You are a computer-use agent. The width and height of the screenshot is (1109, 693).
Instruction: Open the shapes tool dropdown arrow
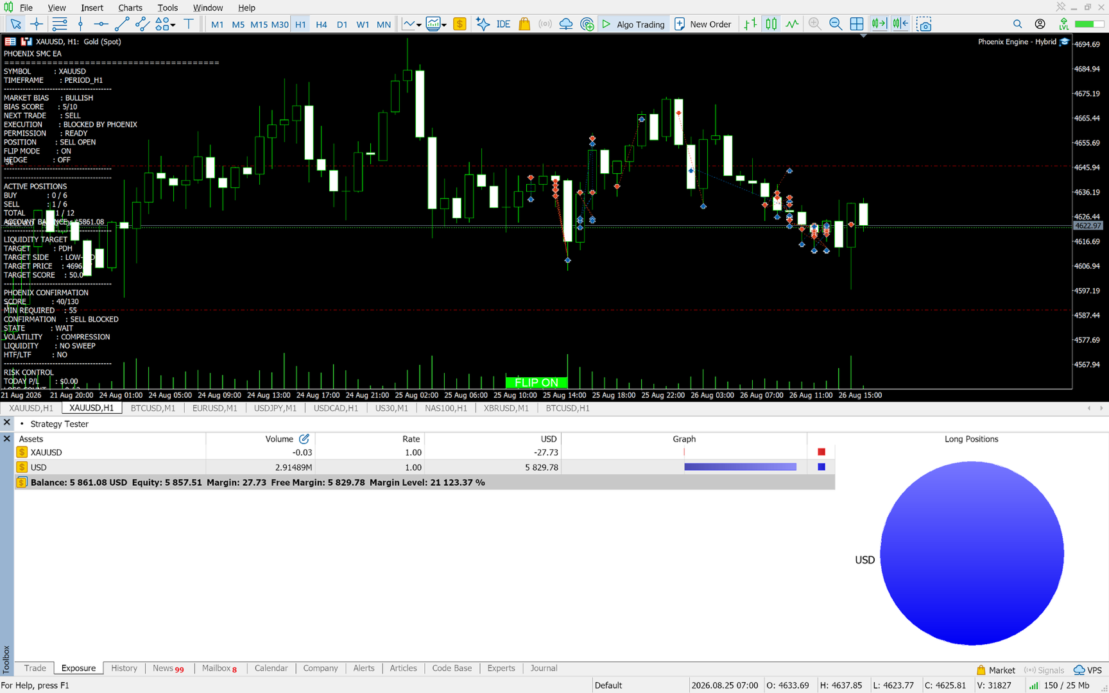(x=173, y=25)
